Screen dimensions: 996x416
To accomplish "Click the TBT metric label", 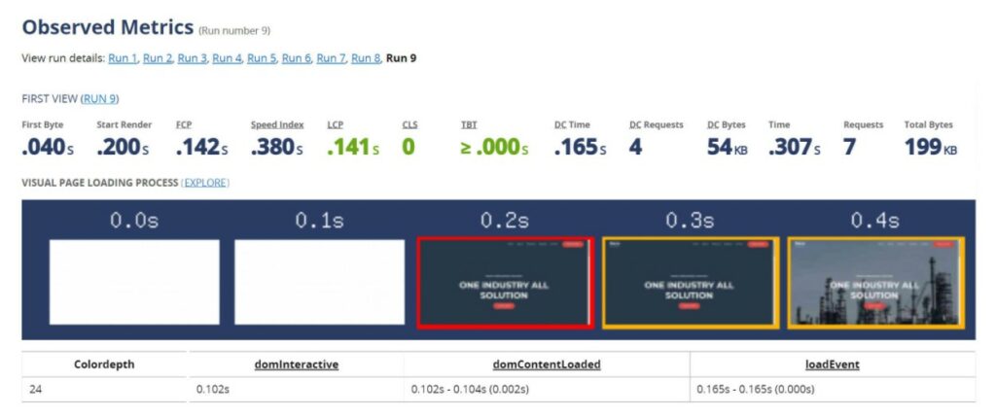I will click(x=469, y=125).
